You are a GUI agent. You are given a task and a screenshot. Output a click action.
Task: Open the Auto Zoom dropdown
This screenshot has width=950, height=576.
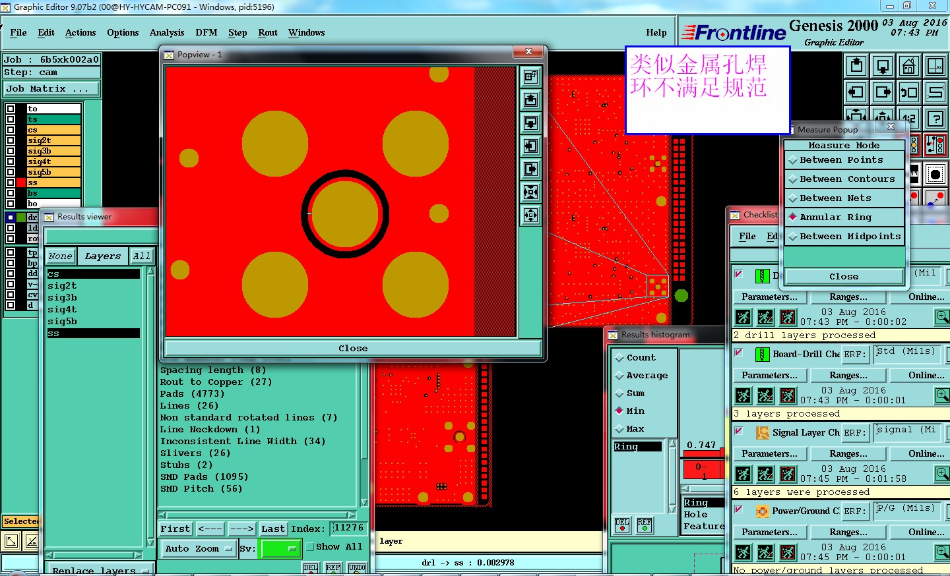click(x=199, y=548)
